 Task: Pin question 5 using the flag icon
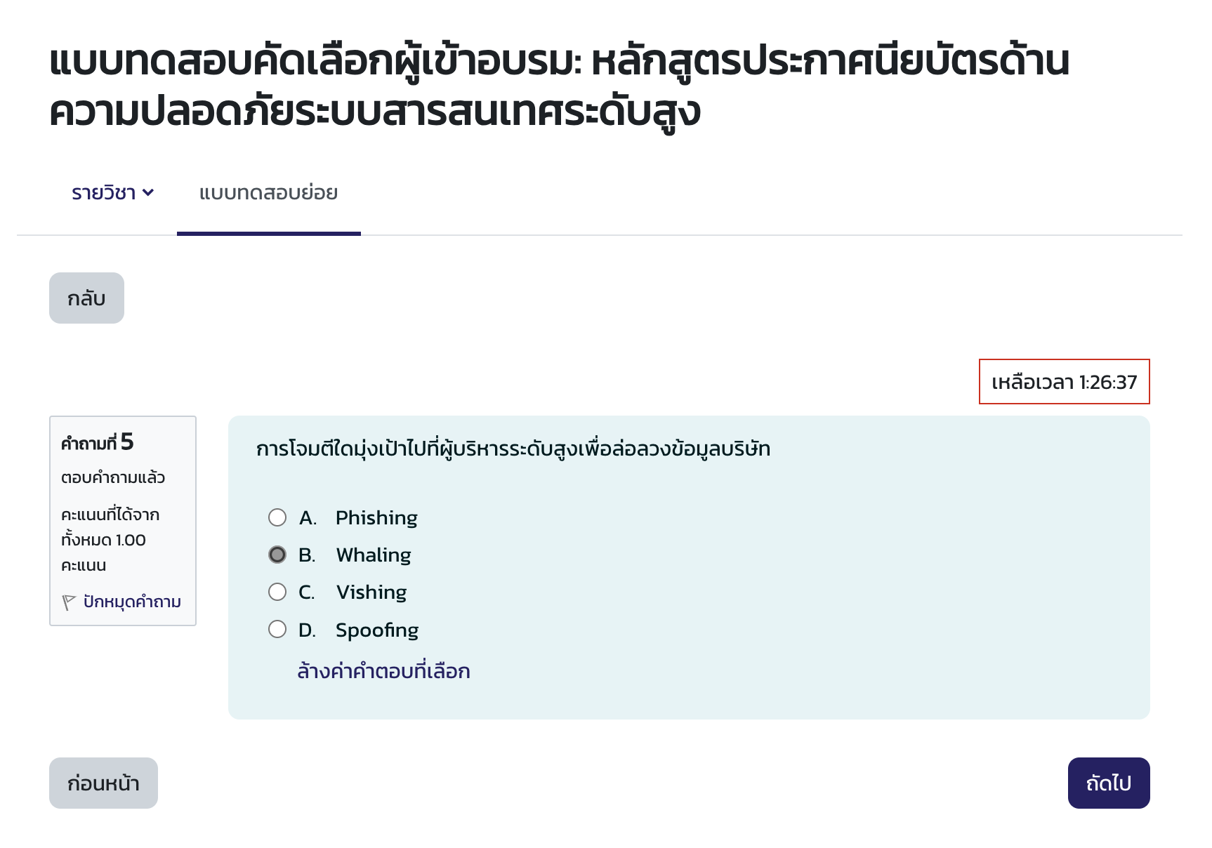coord(68,600)
